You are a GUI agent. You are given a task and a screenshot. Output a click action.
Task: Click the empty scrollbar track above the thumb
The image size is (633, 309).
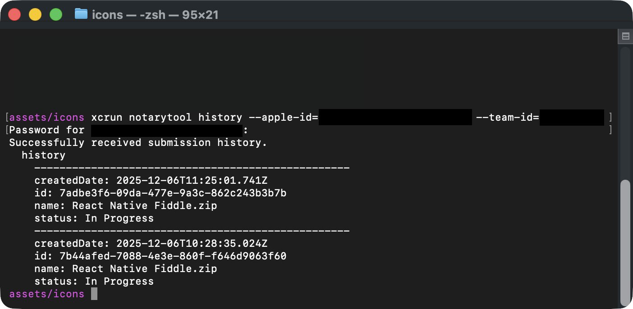pyautogui.click(x=625, y=113)
